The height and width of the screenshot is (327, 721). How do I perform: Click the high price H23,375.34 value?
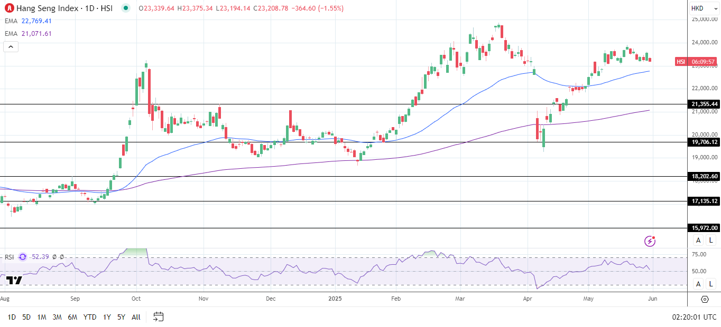click(195, 8)
